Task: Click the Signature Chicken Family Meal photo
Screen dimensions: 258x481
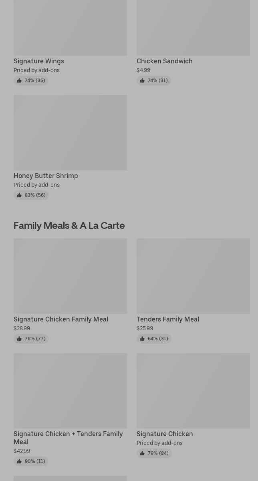Action: point(70,276)
